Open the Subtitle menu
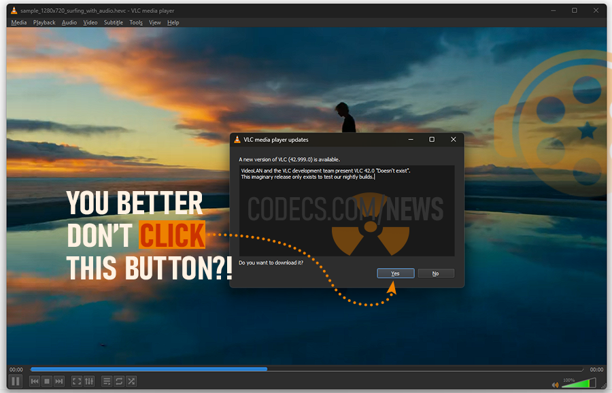Viewport: 612px width, 393px height. 113,22
